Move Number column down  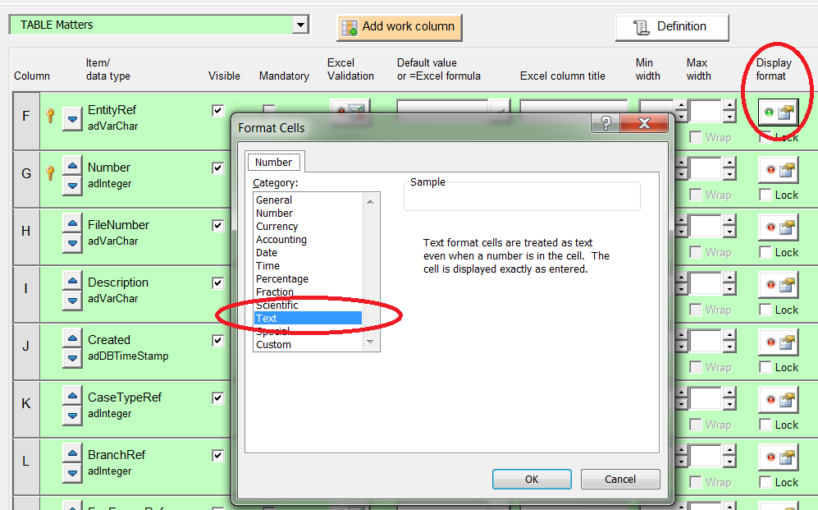72,186
